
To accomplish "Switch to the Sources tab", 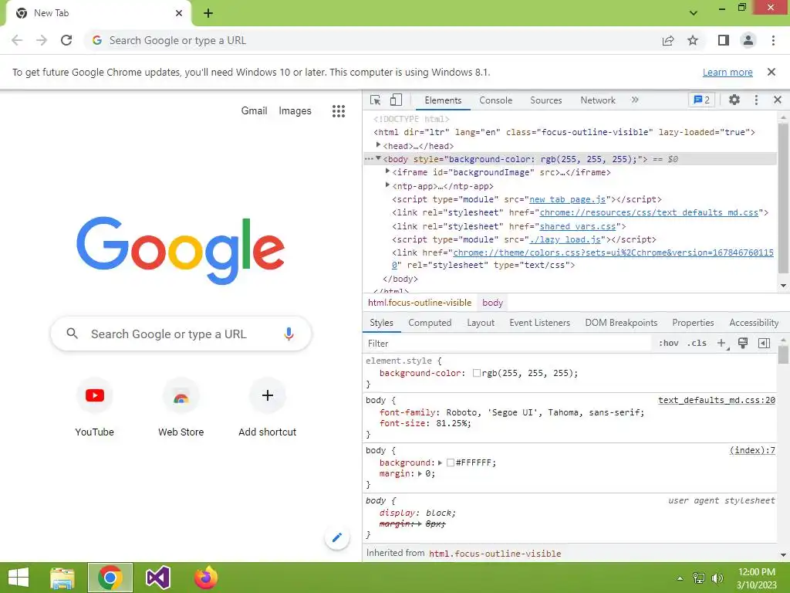I will coord(545,100).
